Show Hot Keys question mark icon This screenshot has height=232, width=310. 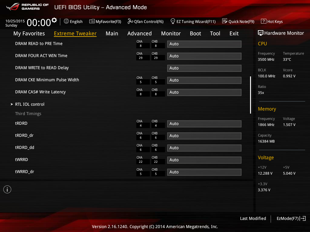(264, 21)
